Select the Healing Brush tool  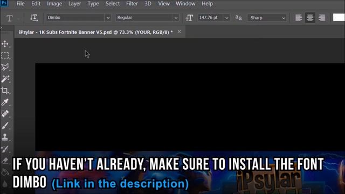click(x=5, y=114)
